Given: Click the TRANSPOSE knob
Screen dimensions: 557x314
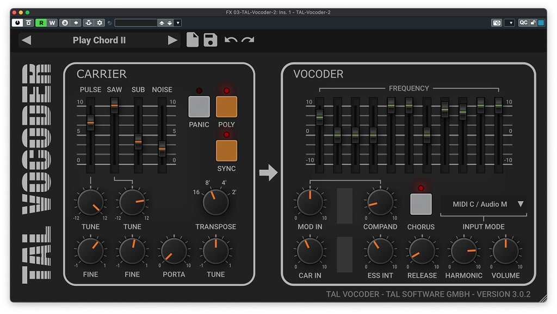Looking at the screenshot, I should [x=215, y=202].
